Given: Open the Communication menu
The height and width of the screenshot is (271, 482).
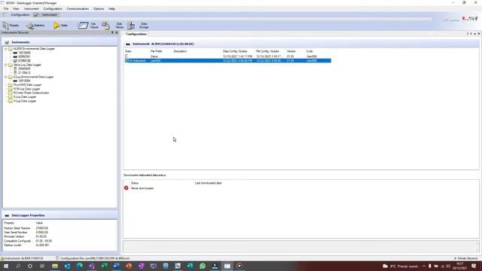Looking at the screenshot, I should [78, 8].
